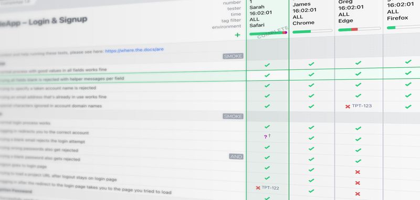Select tester name Sarah in the run header
Screen dimensions: 420x200
(257, 7)
